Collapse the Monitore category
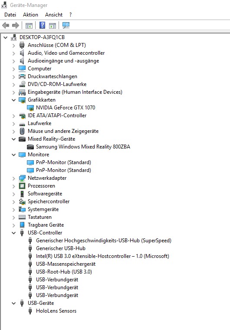Viewport: 230px width, 330px height. (14, 155)
